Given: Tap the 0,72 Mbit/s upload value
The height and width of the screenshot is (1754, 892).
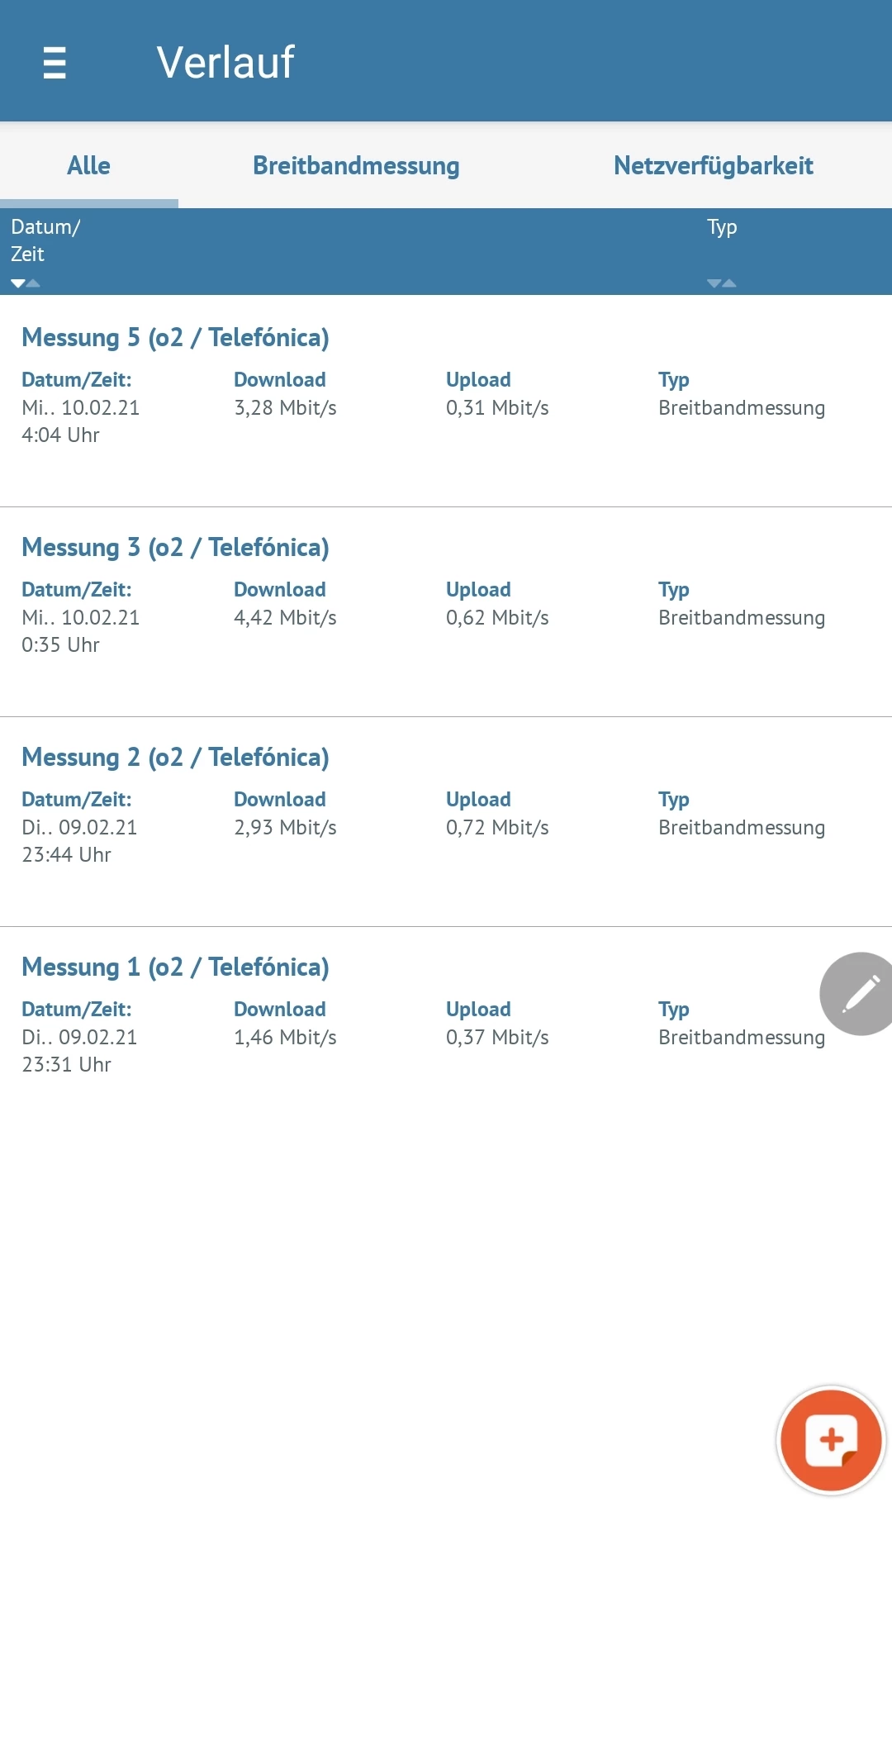Looking at the screenshot, I should point(497,828).
